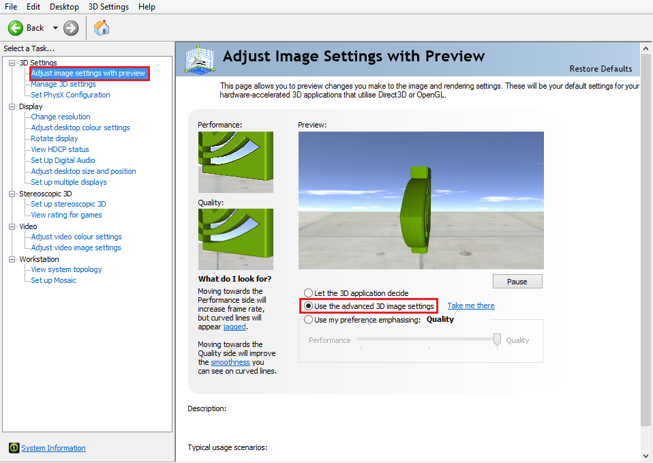Click the What do I look for? heading

235,279
